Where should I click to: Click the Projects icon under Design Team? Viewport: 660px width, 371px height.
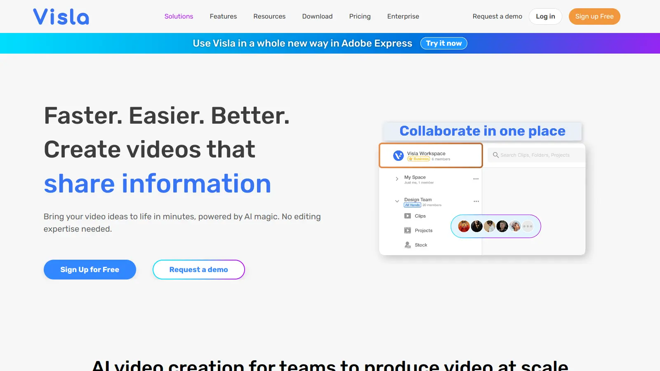(x=407, y=230)
